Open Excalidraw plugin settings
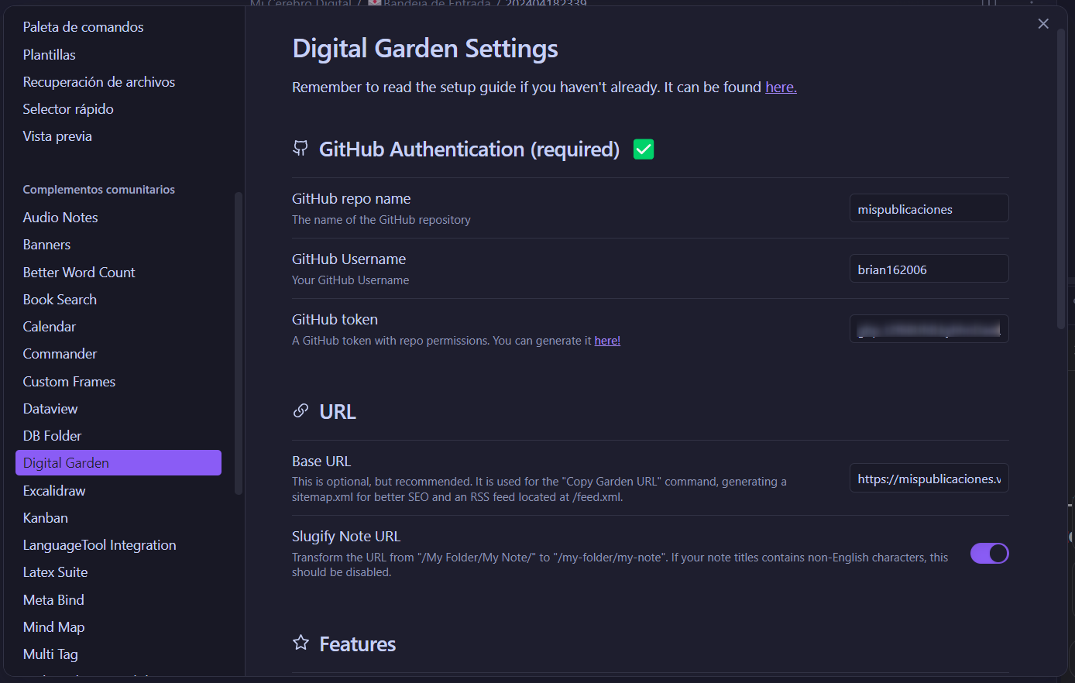This screenshot has width=1075, height=683. coord(54,491)
